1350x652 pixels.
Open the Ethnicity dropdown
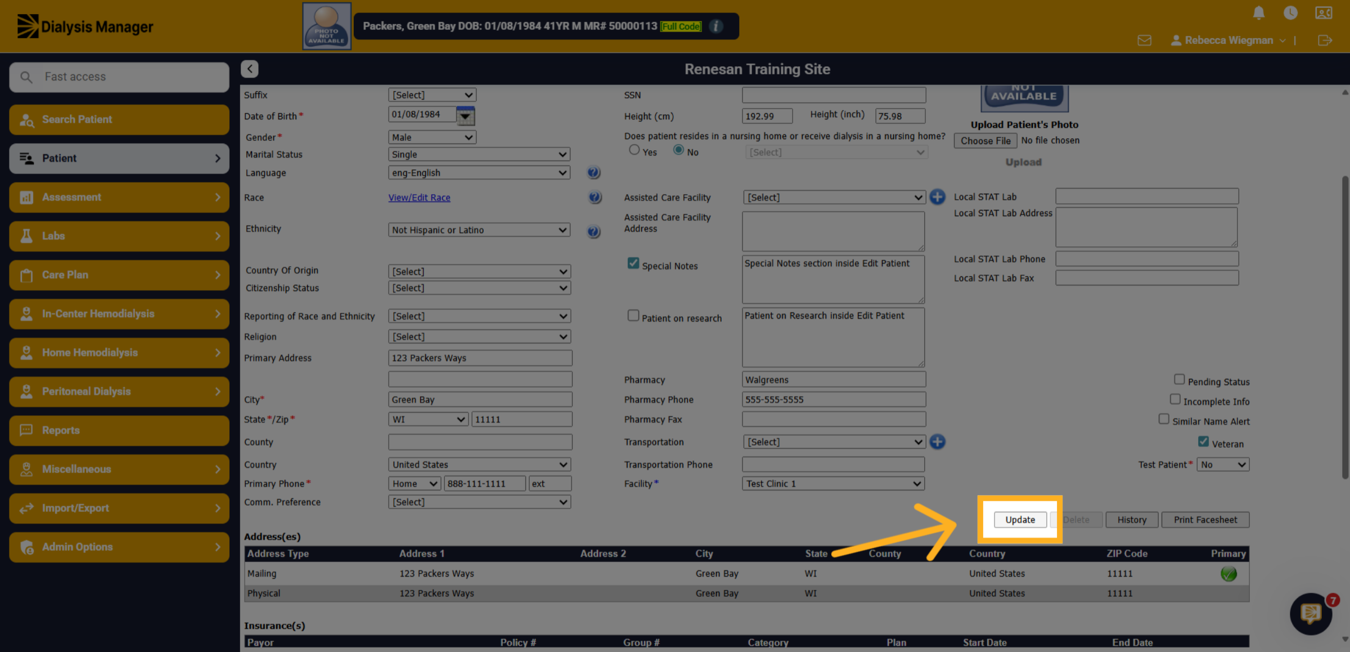[479, 230]
